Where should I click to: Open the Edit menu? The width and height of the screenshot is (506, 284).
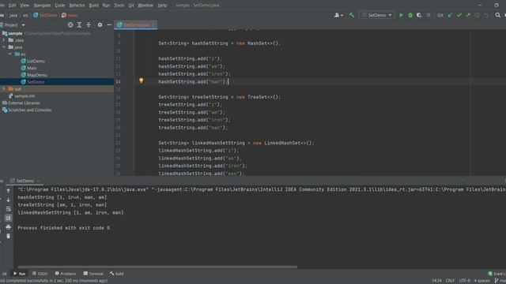pyautogui.click(x=13, y=6)
